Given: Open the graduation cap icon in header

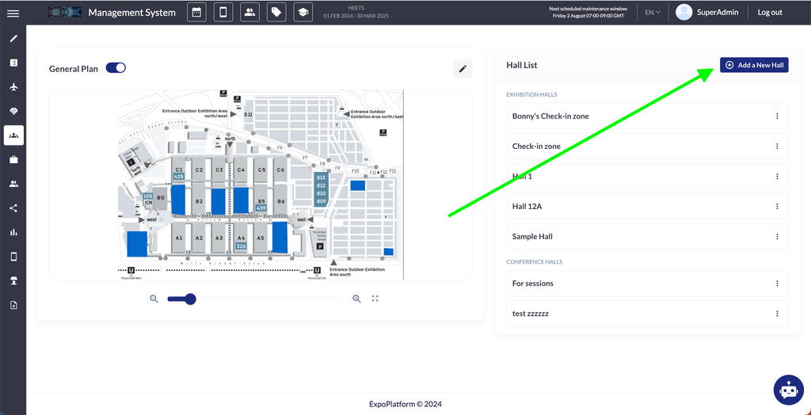Looking at the screenshot, I should click(303, 13).
